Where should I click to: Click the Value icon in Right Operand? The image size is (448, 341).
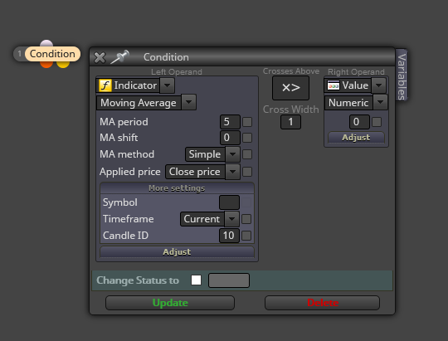(334, 85)
